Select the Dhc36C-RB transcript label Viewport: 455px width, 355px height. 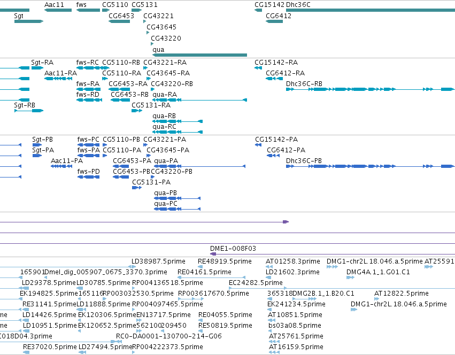click(x=304, y=84)
